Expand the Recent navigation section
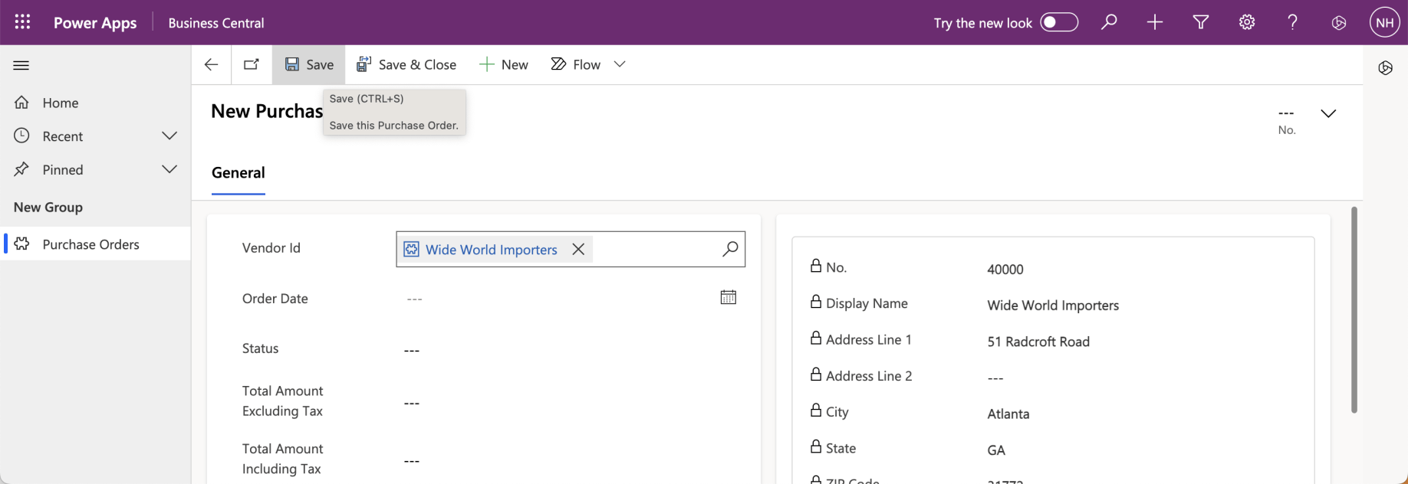 169,136
